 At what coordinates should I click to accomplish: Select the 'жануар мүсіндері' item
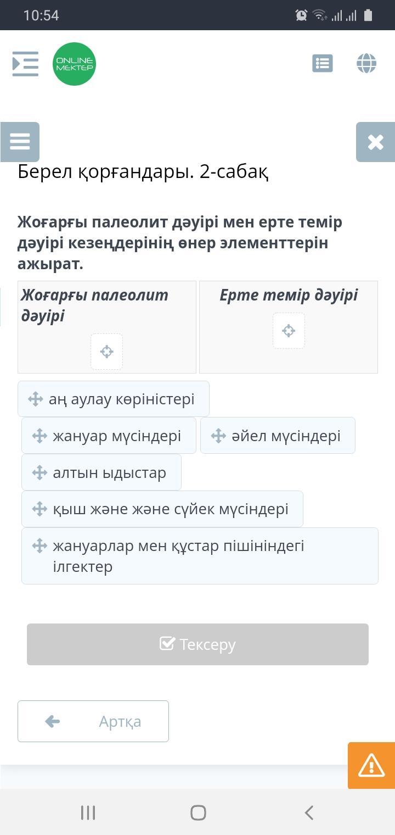116,436
